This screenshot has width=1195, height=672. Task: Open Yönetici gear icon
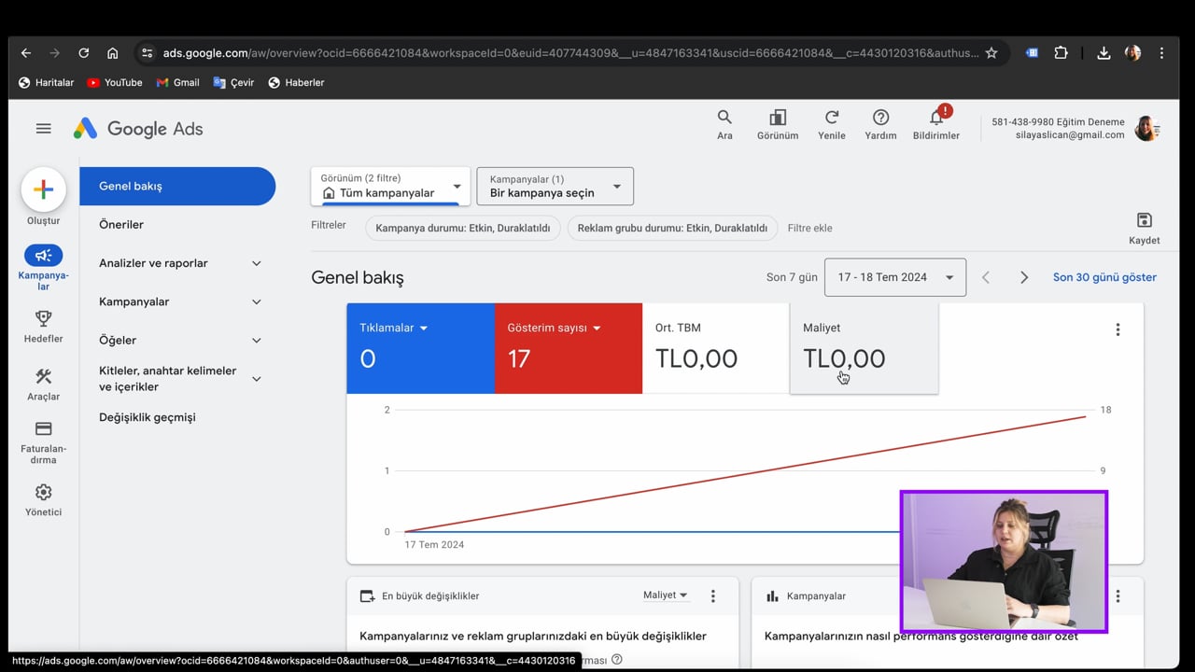click(x=43, y=492)
